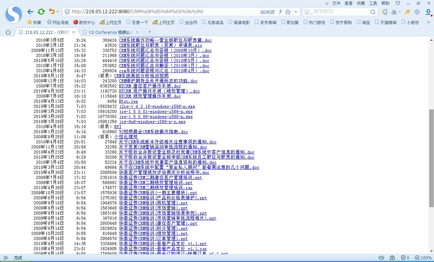Open the 京东商城 bookmark

265,22
